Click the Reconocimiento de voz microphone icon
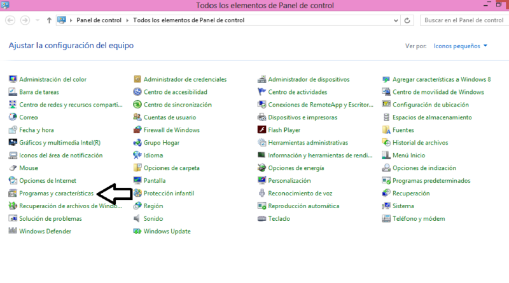The width and height of the screenshot is (509, 283). 261,194
